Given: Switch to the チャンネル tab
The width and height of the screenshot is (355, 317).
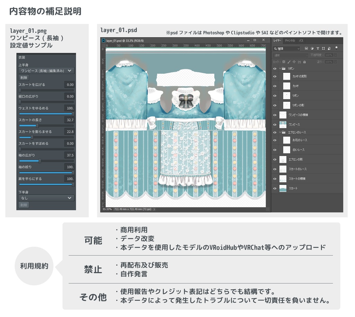Looking at the screenshot, I should tap(290, 41).
